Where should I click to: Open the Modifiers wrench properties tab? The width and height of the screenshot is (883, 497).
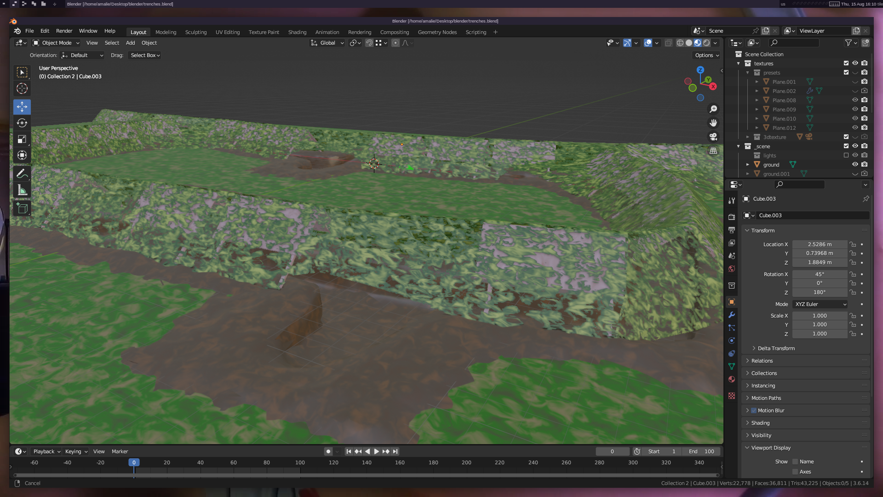click(732, 315)
